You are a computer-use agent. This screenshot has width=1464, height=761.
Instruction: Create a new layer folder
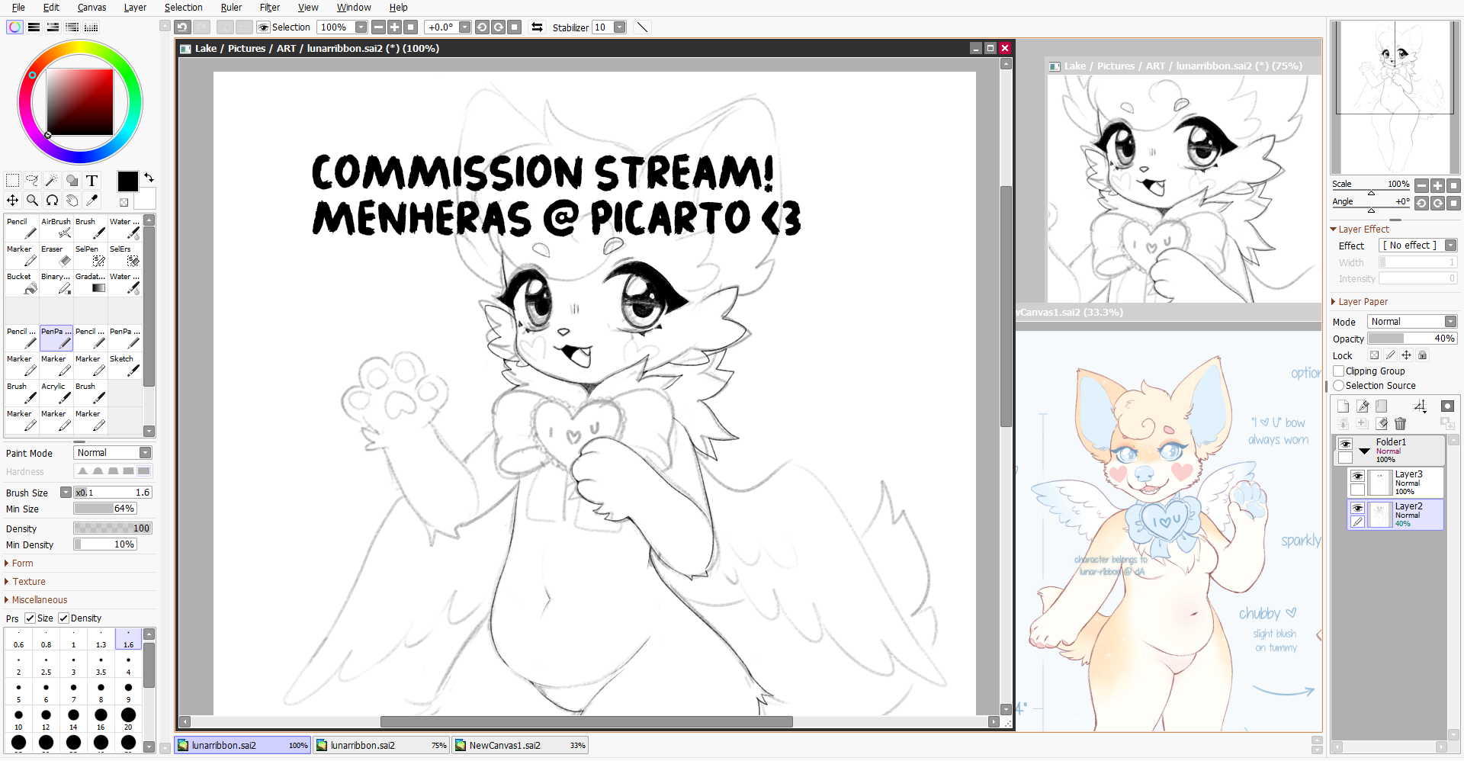pos(1382,406)
